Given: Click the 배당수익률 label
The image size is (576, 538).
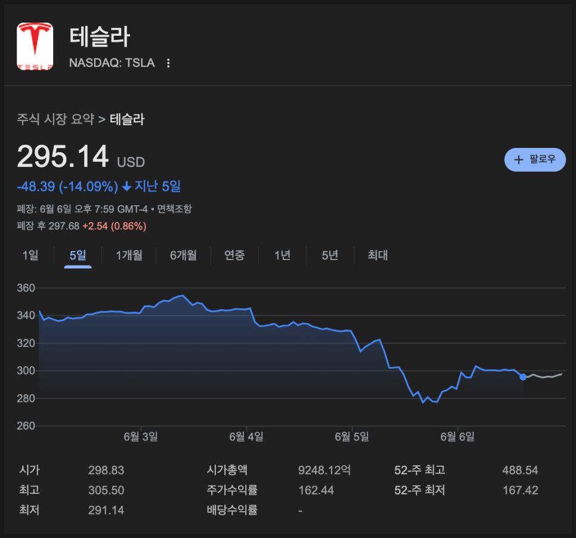Looking at the screenshot, I should point(232,510).
